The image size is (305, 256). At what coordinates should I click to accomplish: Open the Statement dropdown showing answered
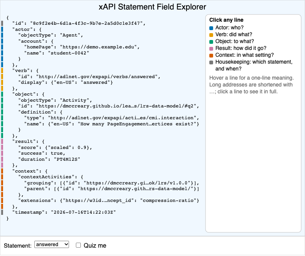[51, 244]
